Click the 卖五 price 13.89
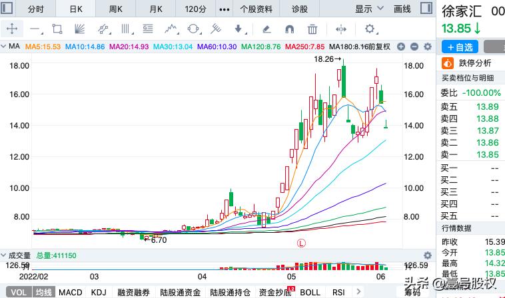The image size is (505, 298). (x=488, y=106)
